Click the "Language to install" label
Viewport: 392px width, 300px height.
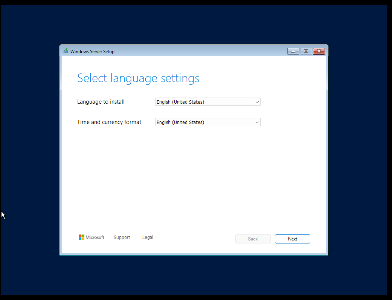click(x=101, y=102)
